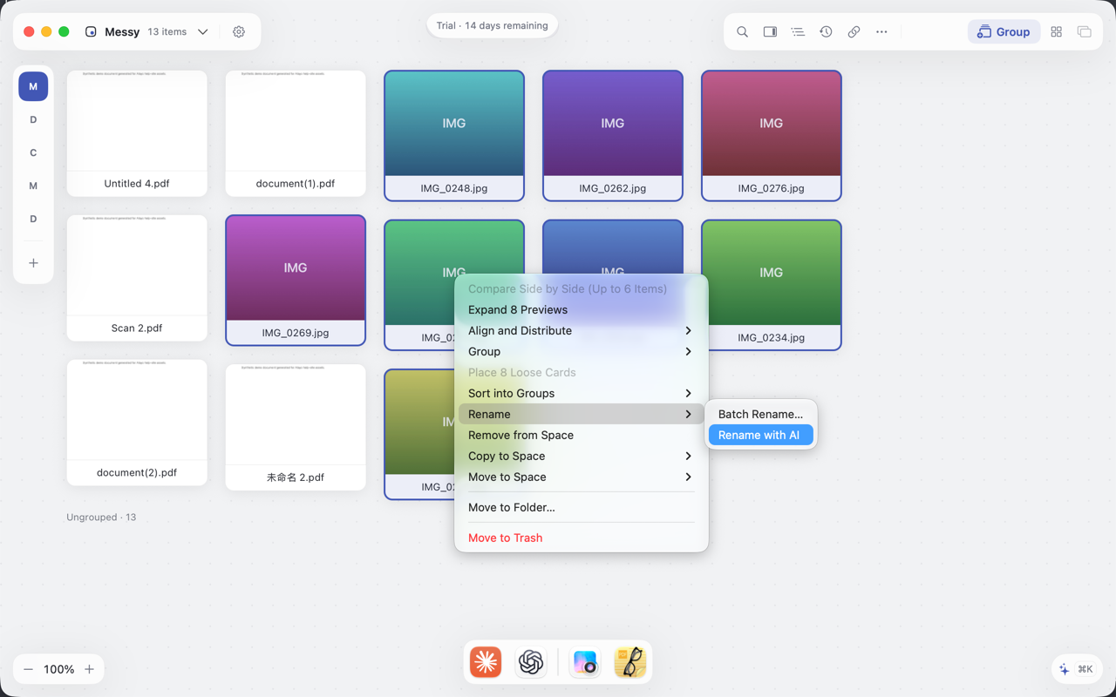Expand the Align and Distribute submenu
The image size is (1116, 697).
point(581,330)
